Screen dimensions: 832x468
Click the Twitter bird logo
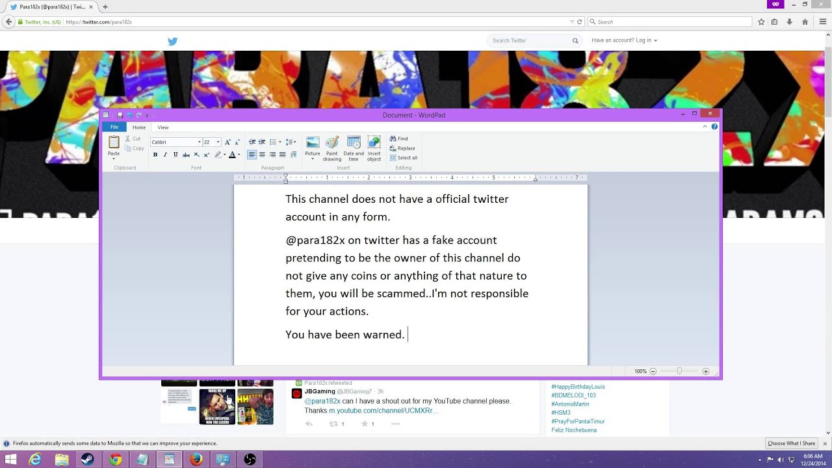tap(172, 41)
